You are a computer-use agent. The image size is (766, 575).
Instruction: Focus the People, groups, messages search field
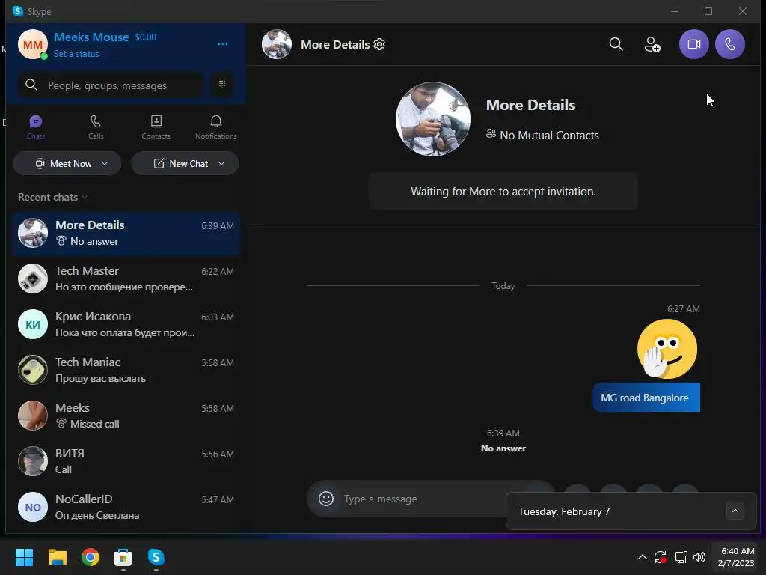pos(111,85)
